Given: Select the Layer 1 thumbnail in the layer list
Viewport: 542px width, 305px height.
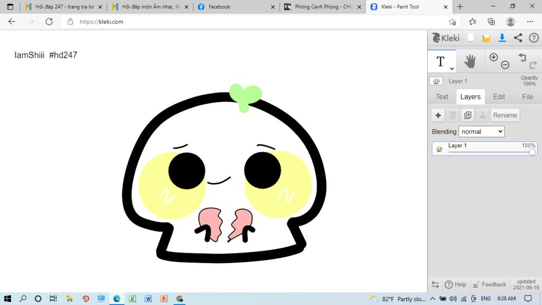Looking at the screenshot, I should [x=439, y=149].
